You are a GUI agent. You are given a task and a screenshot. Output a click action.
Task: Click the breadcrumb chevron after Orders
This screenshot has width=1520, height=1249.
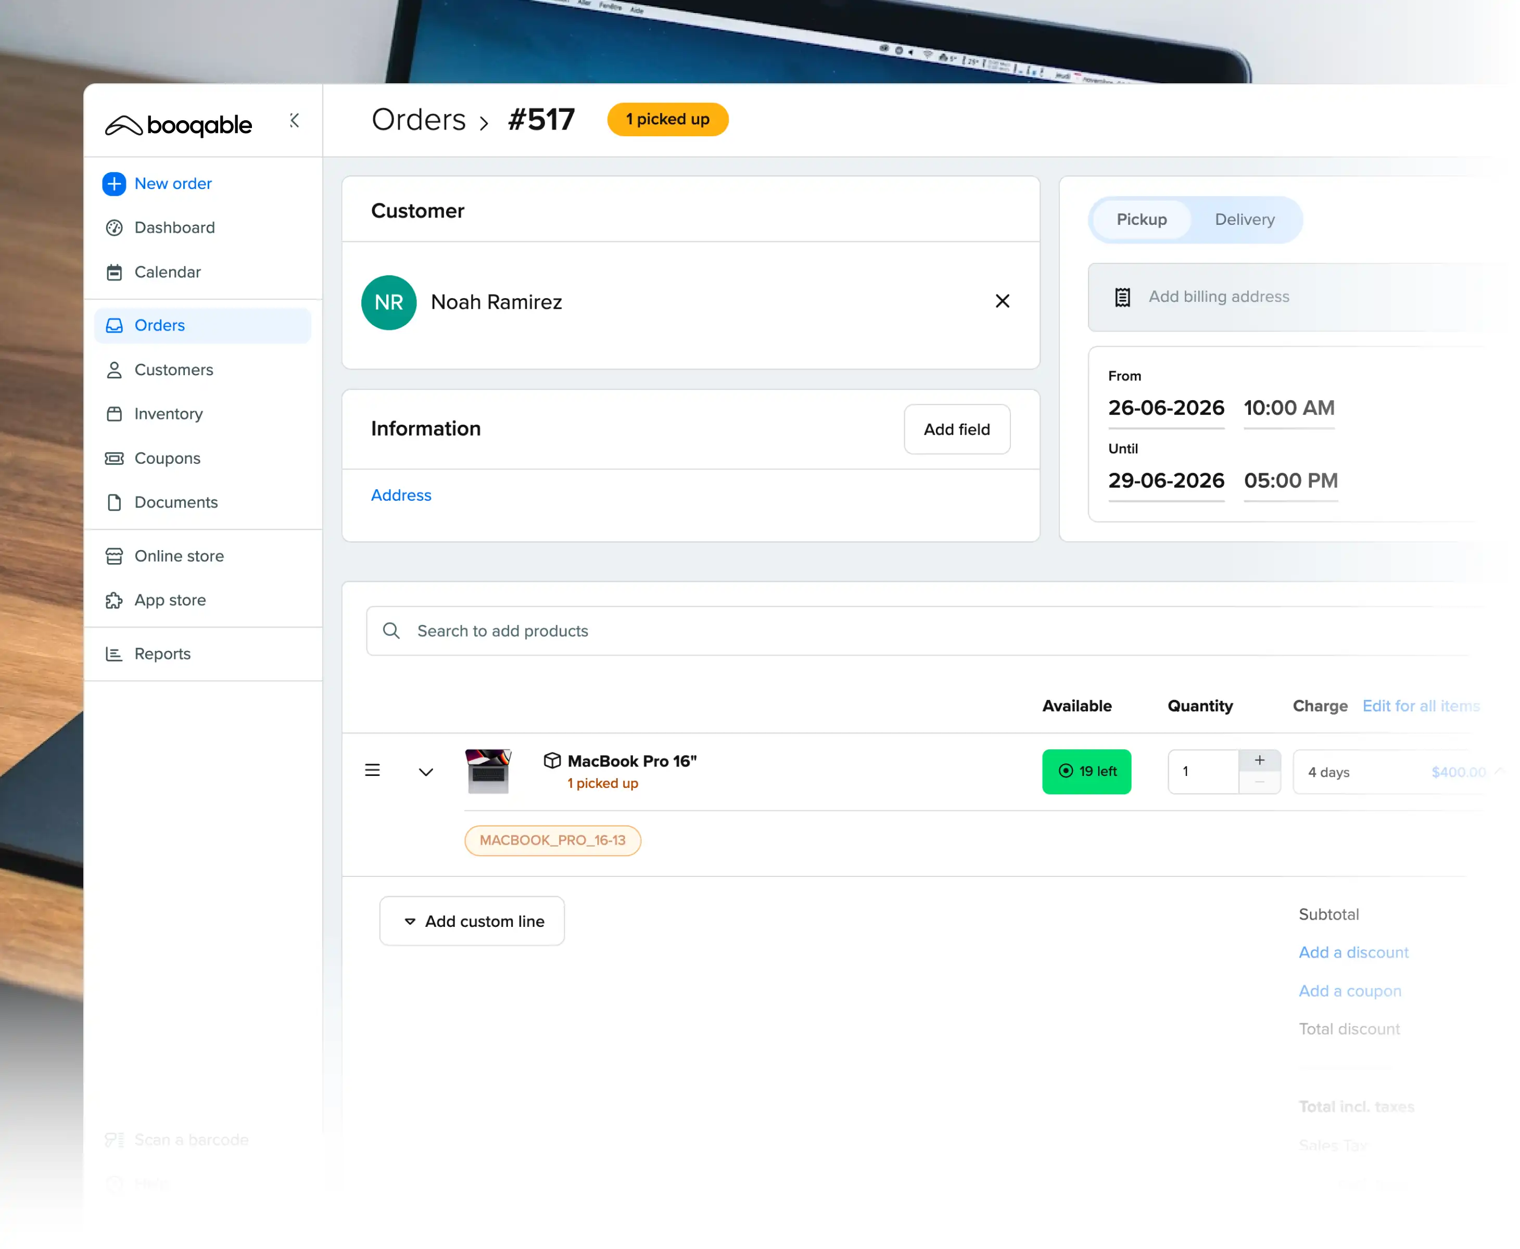point(484,123)
